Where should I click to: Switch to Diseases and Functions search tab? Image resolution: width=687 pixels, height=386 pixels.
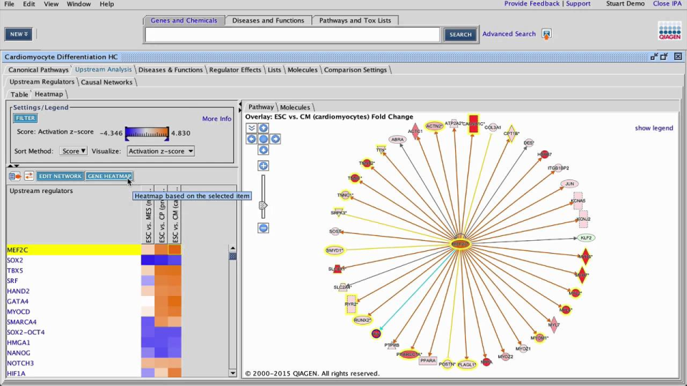[268, 21]
